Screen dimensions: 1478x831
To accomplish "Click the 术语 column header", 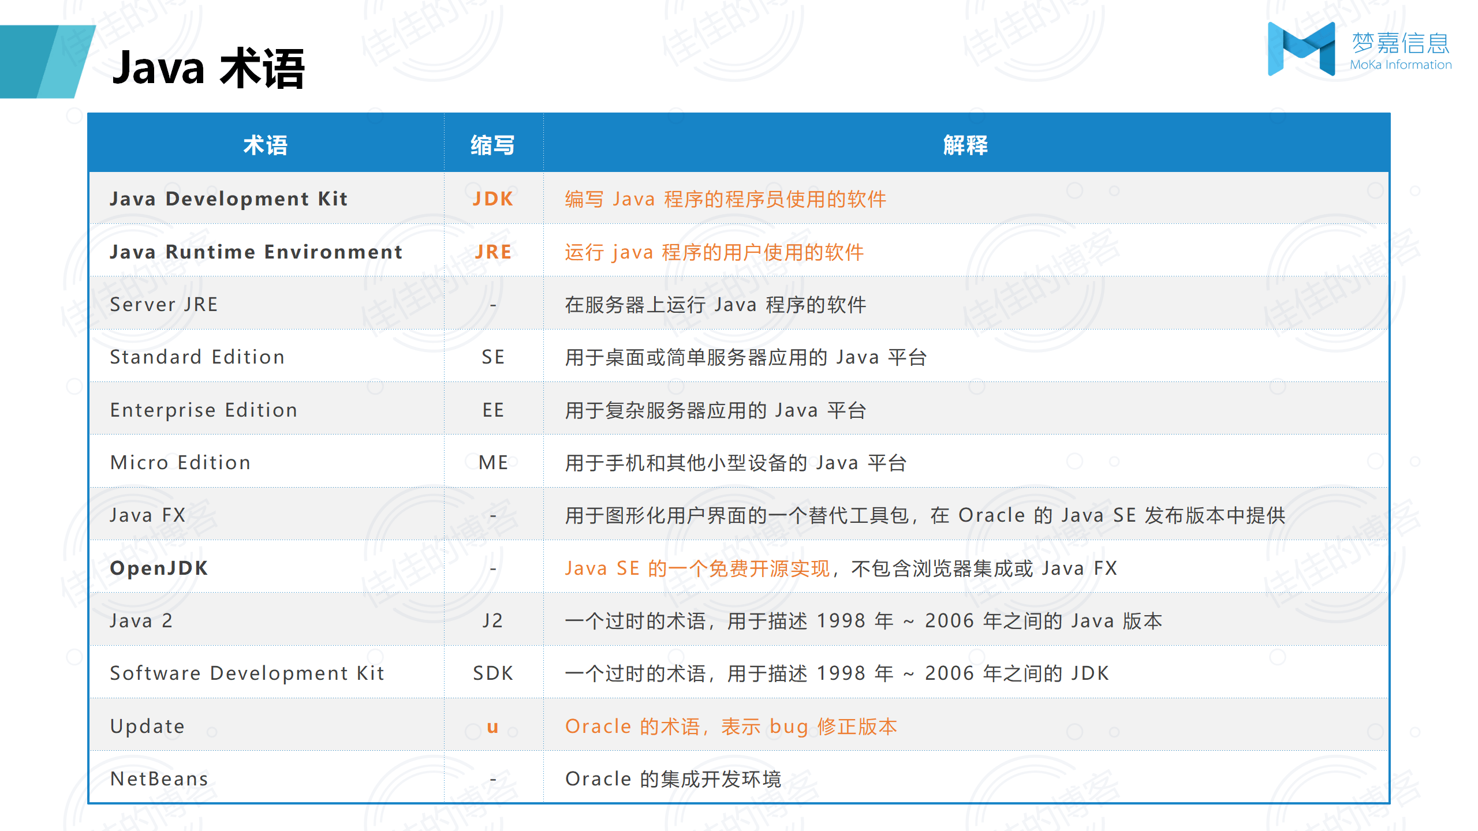I will (x=266, y=145).
